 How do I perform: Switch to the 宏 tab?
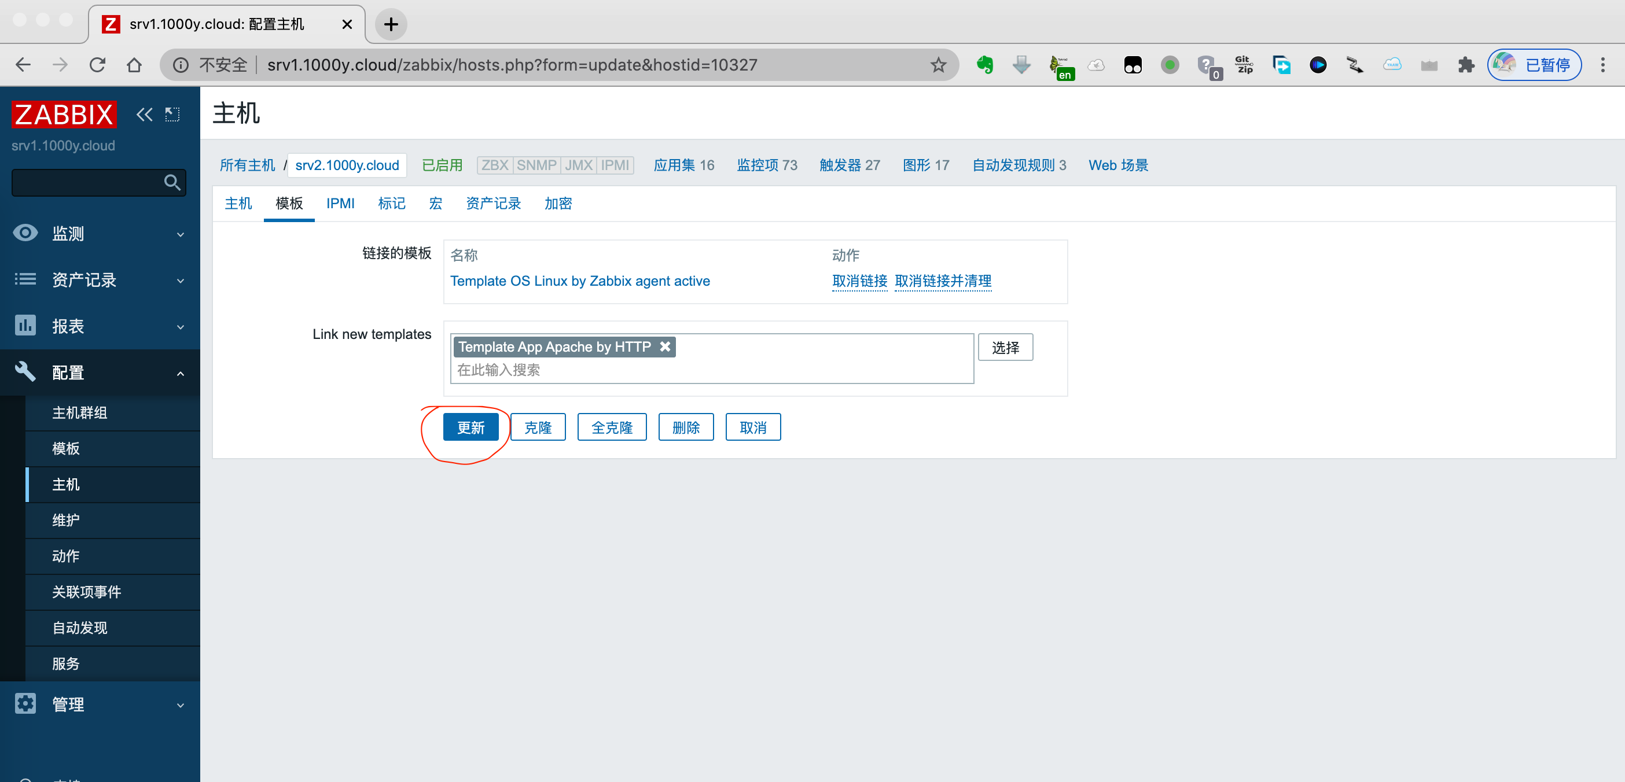coord(435,204)
